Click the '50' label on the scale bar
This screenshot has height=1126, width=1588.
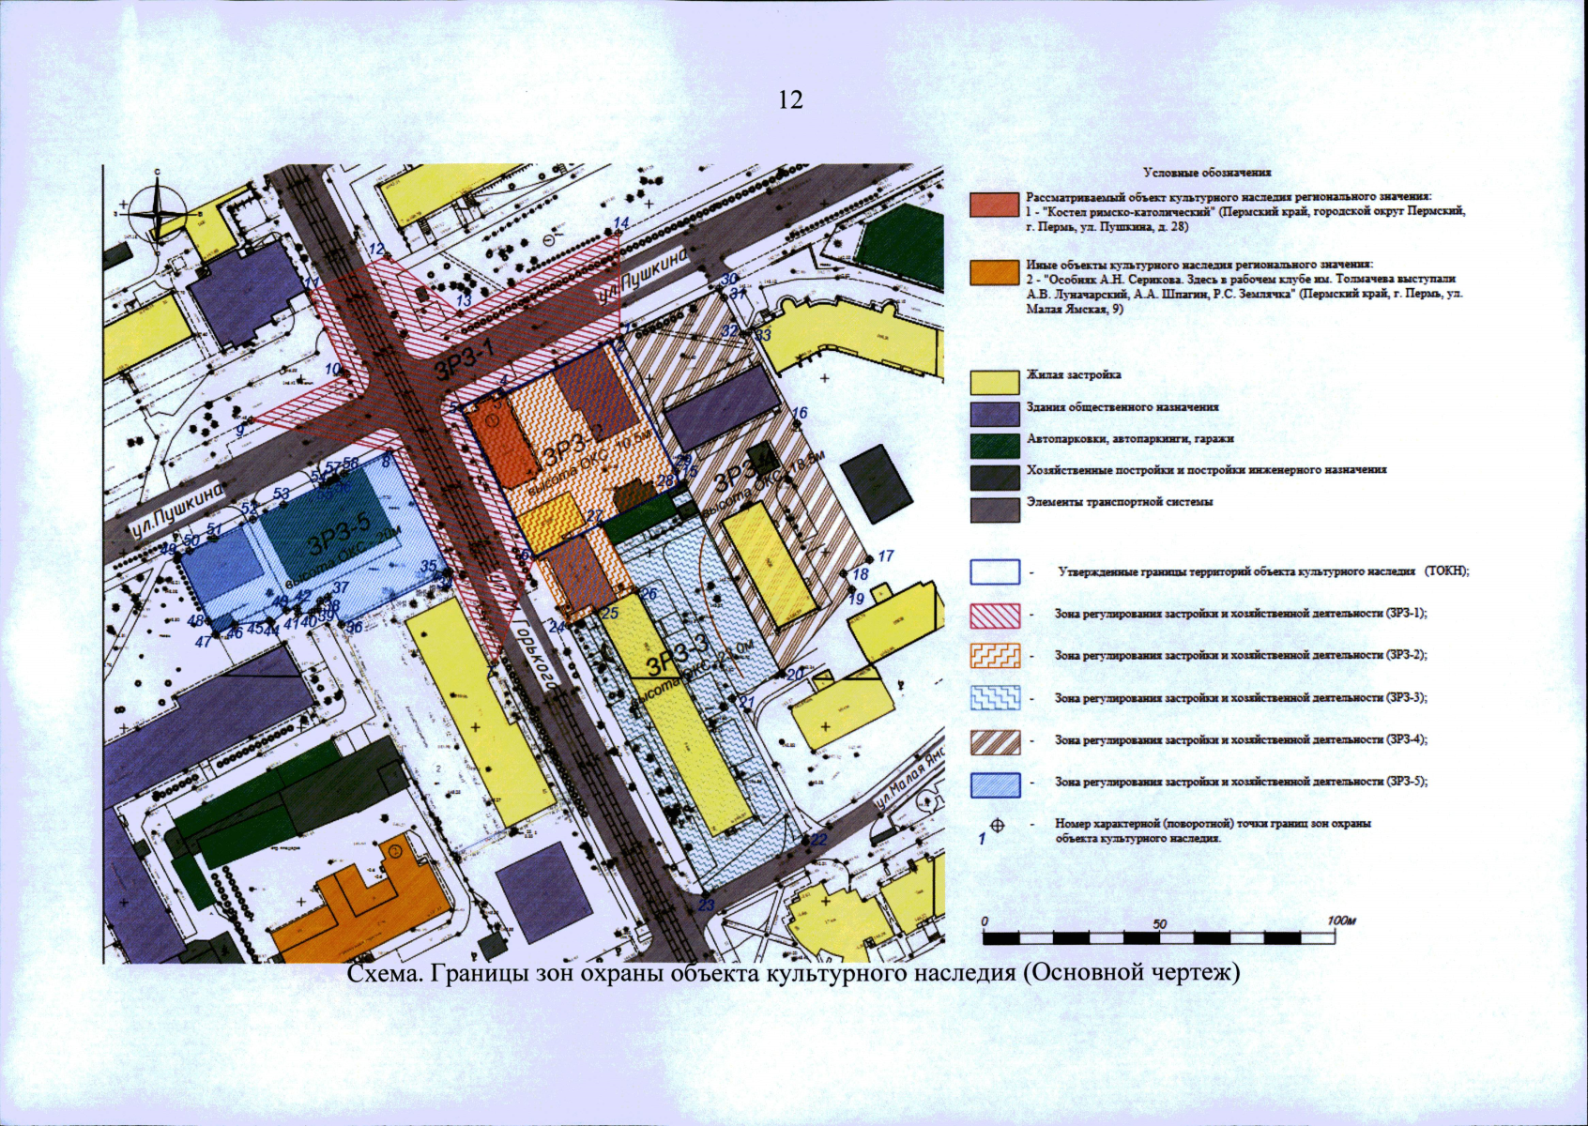pos(1159,924)
